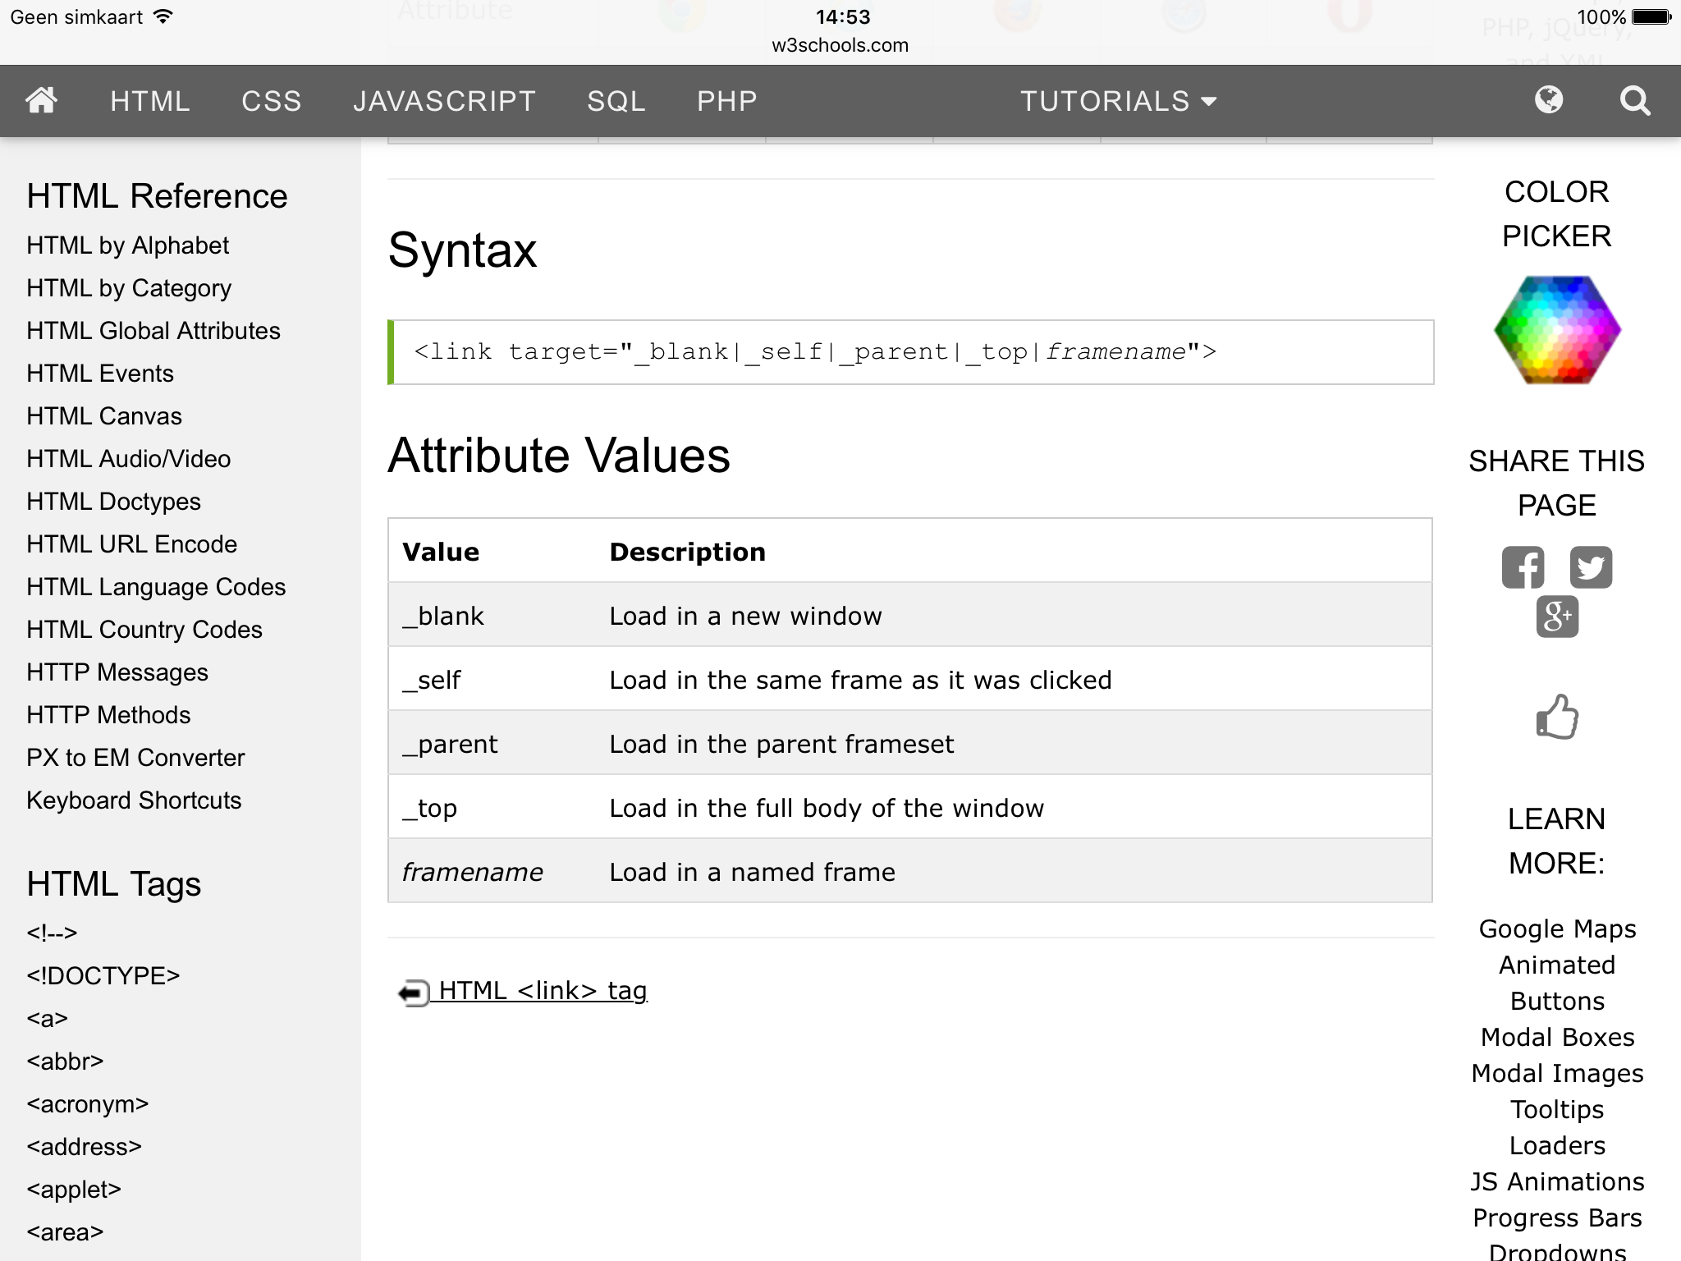Open the PHP top menu item
This screenshot has width=1681, height=1261.
(x=727, y=101)
